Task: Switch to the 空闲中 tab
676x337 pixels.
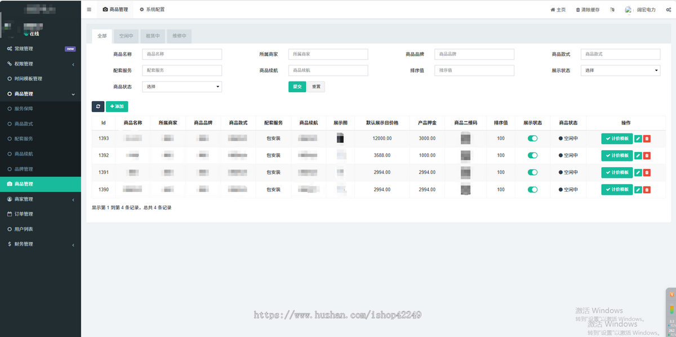Action: (x=126, y=36)
